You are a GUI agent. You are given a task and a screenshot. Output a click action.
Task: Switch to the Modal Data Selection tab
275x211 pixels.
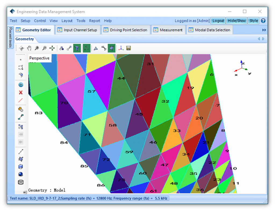[210, 30]
